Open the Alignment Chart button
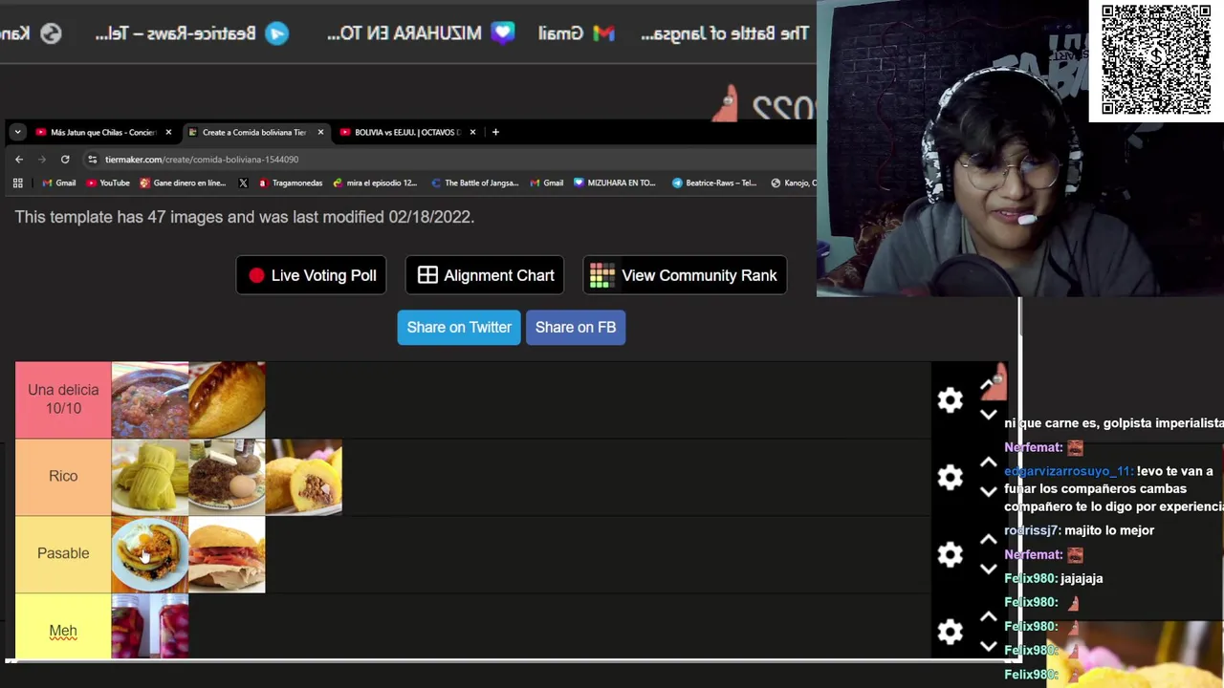The image size is (1224, 688). point(485,275)
